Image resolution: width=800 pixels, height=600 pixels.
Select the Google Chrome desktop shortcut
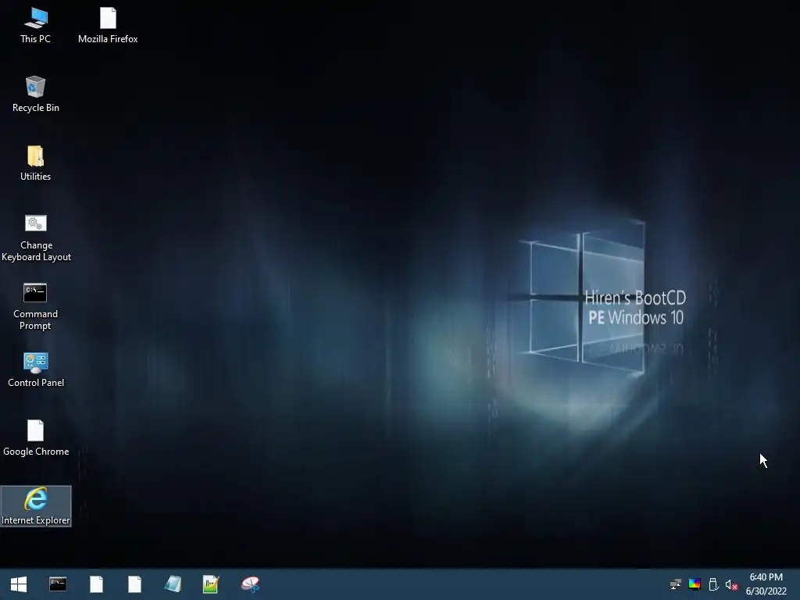tap(36, 438)
